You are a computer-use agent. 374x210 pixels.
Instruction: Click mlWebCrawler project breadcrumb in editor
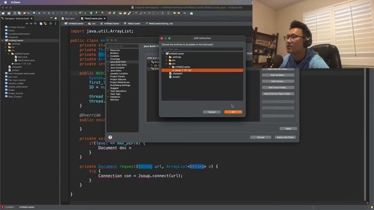tap(74, 23)
